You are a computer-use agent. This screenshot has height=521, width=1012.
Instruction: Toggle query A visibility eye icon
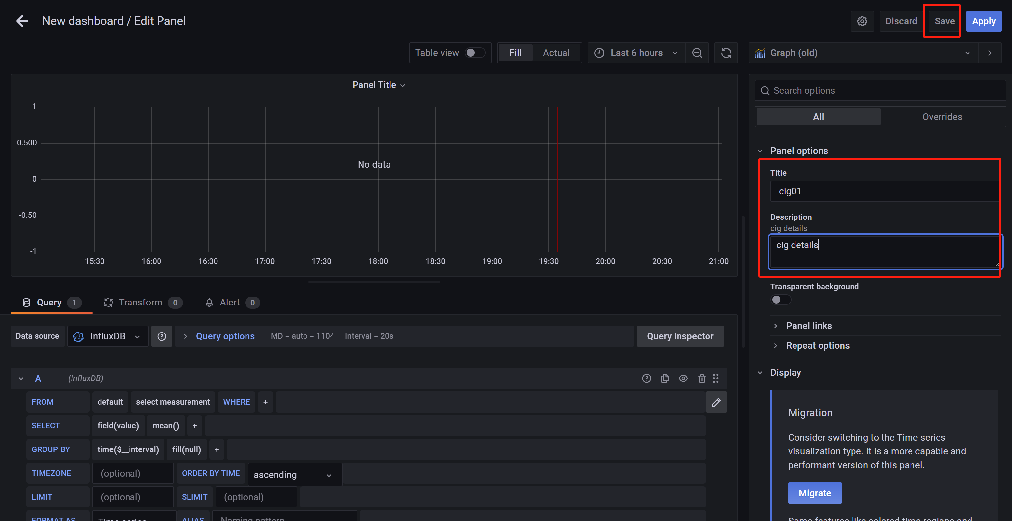tap(683, 378)
